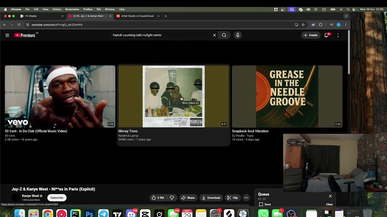The height and width of the screenshot is (217, 387).
Task: Open the notifications bell
Action: pos(327,35)
